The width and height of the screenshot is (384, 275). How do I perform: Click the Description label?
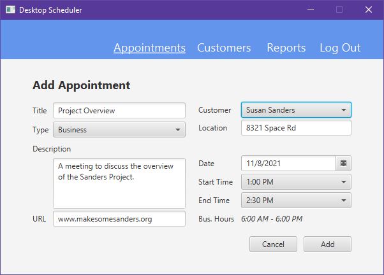(52, 149)
